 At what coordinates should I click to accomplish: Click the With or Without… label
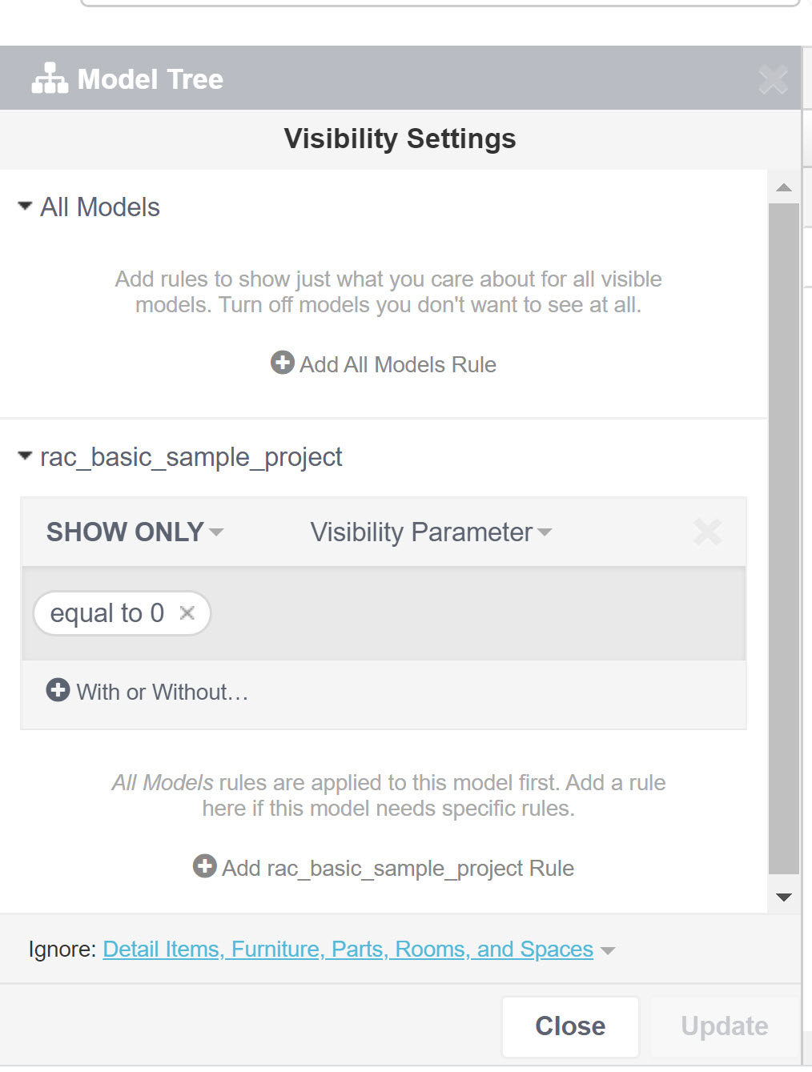[x=162, y=692]
